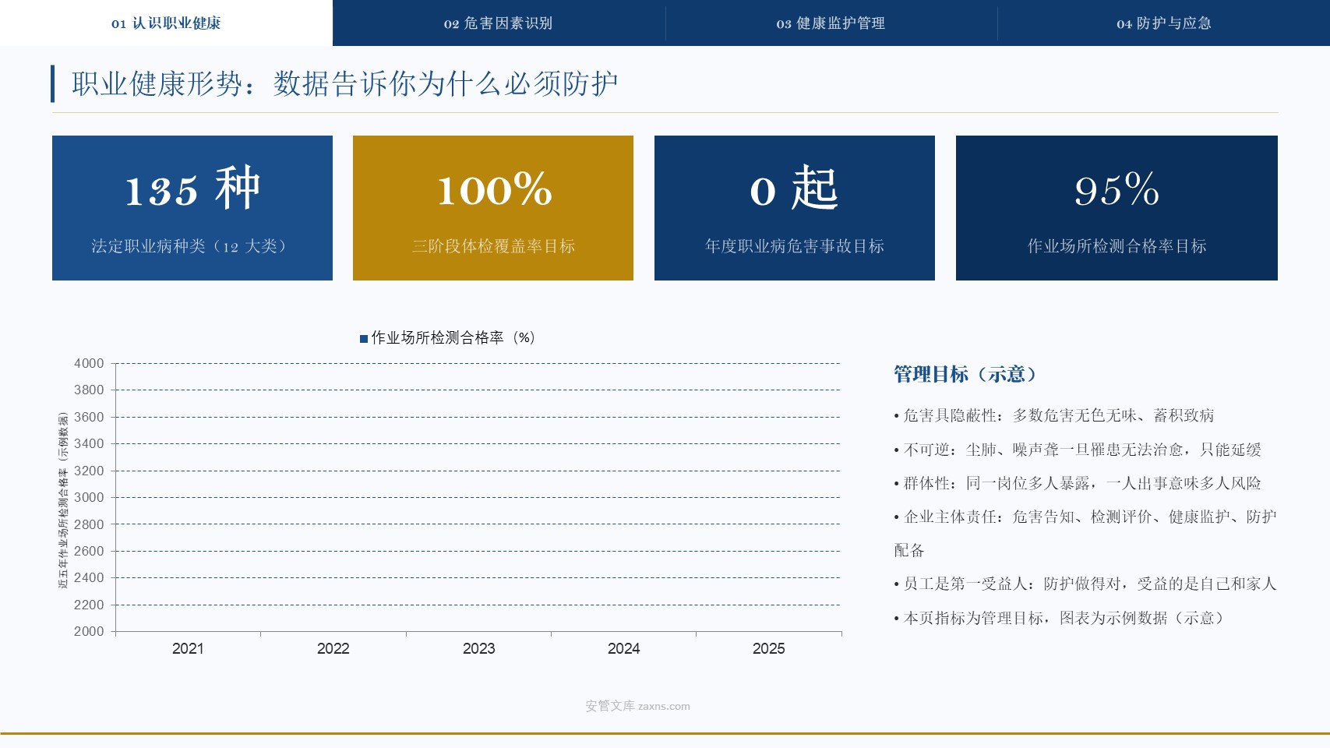
Task: Select the 04 防护与应急 tab
Action: (1164, 23)
